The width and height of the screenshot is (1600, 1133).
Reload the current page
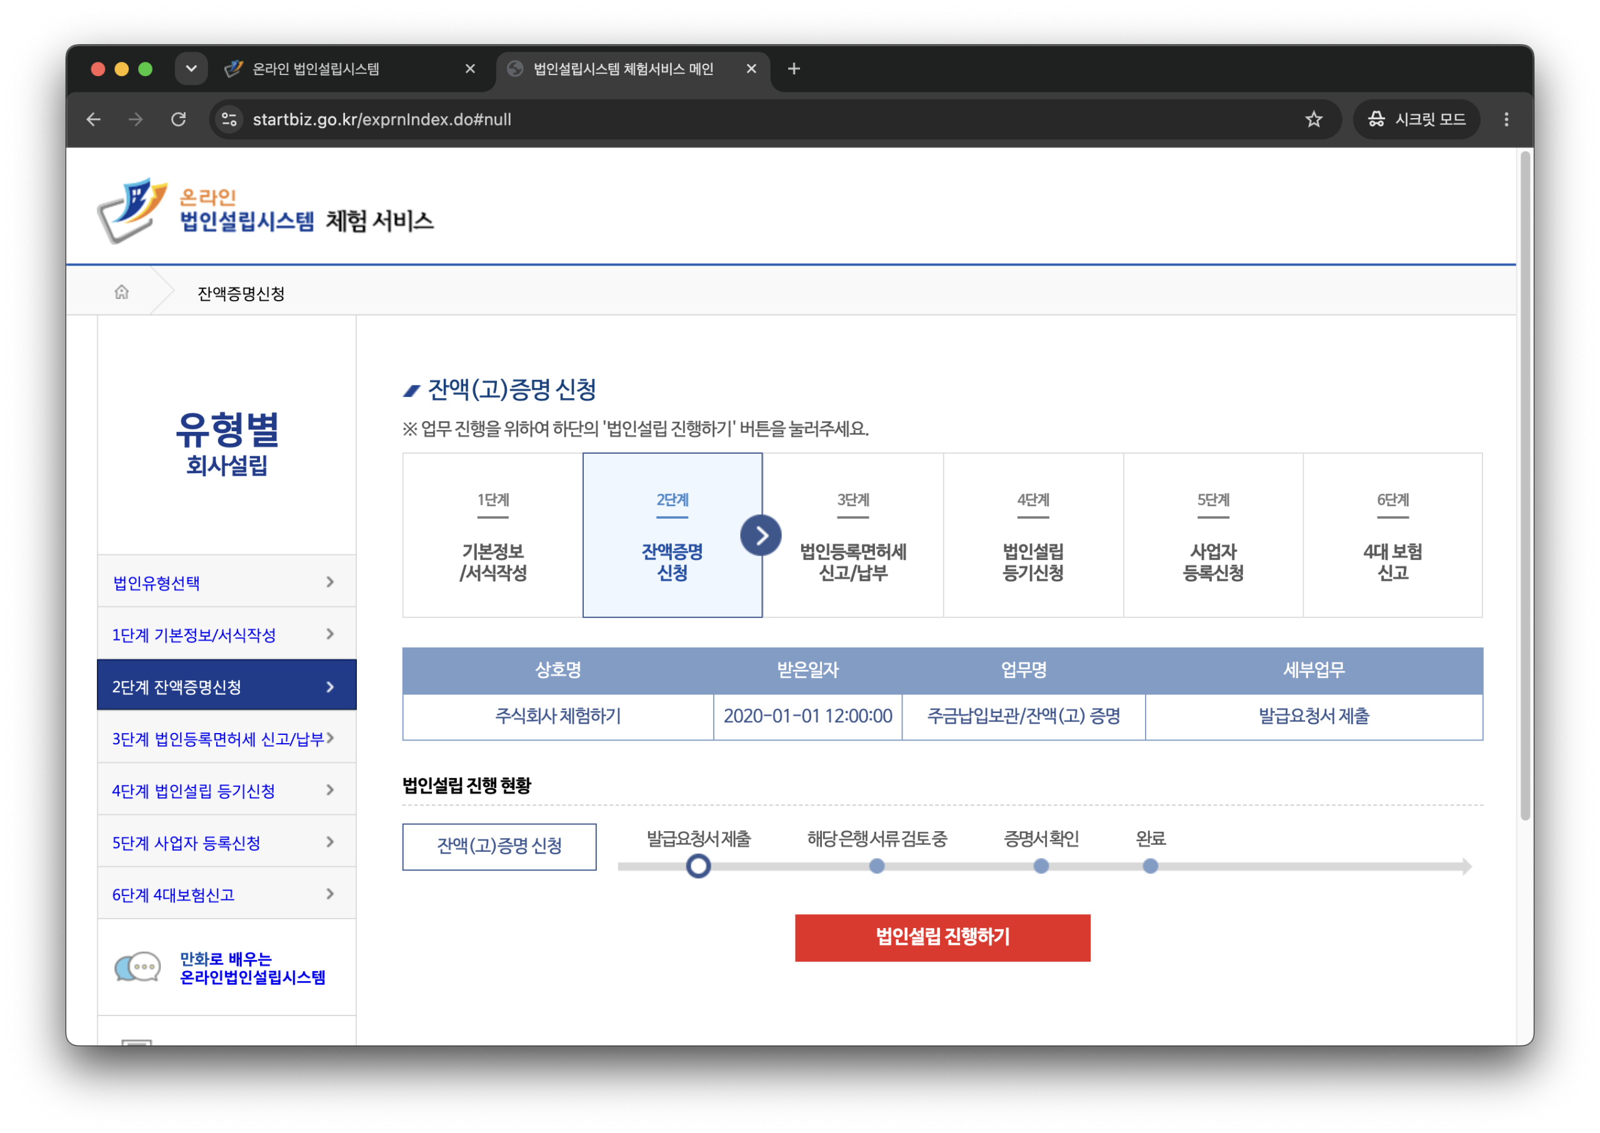pos(179,119)
